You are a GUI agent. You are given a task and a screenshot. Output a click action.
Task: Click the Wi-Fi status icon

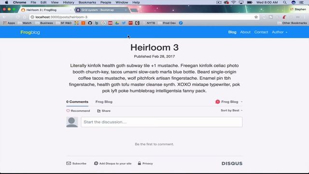pyautogui.click(x=234, y=2)
